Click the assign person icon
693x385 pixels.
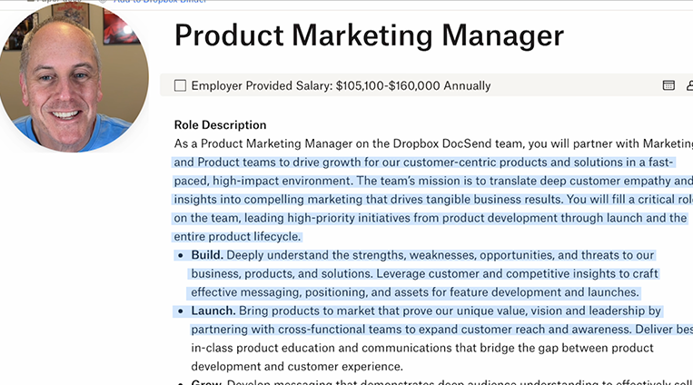pyautogui.click(x=689, y=85)
